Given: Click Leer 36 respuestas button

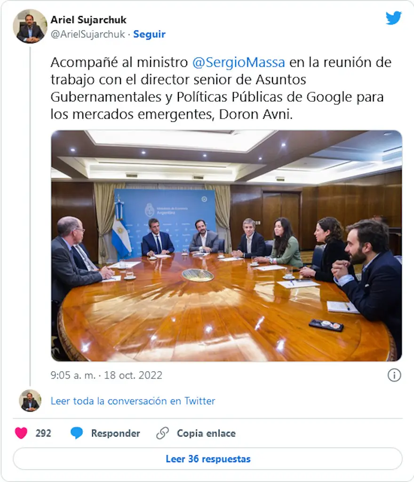Looking at the screenshot, I should click(x=207, y=458).
